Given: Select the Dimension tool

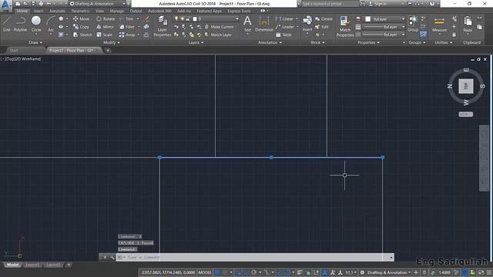Looking at the screenshot, I should (264, 24).
